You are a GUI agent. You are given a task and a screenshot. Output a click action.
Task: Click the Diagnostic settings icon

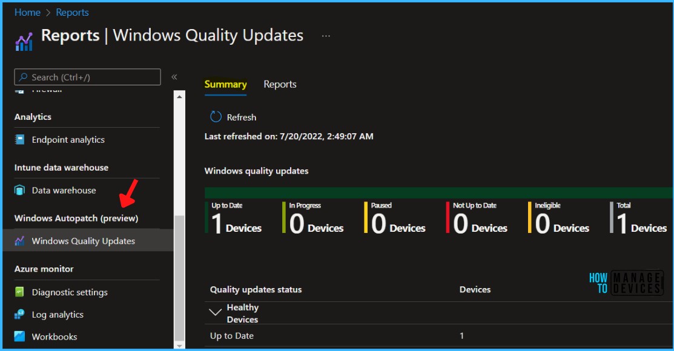pyautogui.click(x=20, y=292)
